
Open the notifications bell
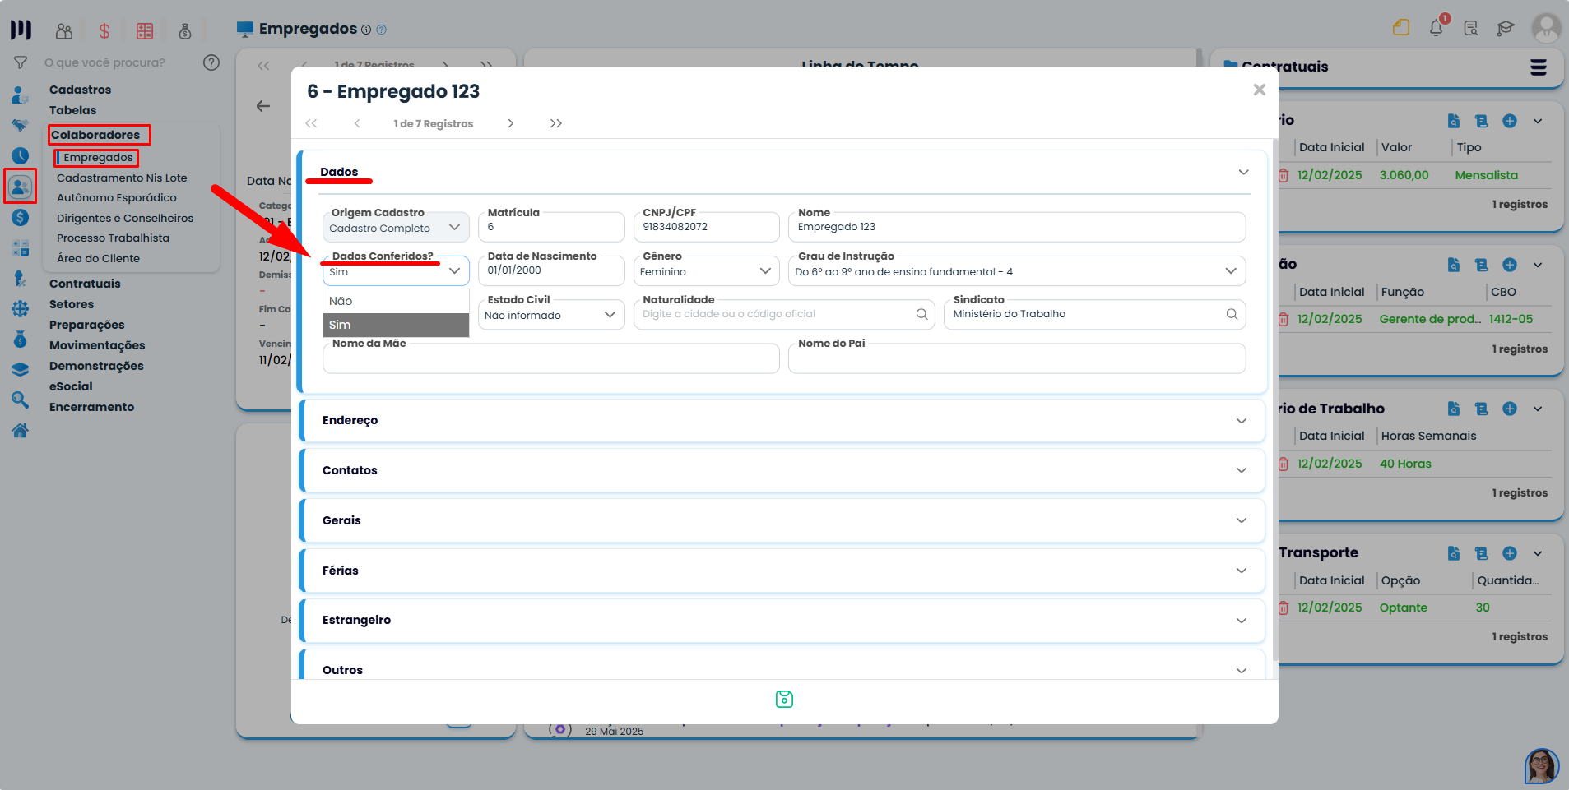click(x=1437, y=27)
